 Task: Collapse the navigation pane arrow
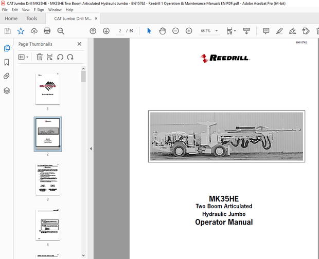[x=91, y=149]
